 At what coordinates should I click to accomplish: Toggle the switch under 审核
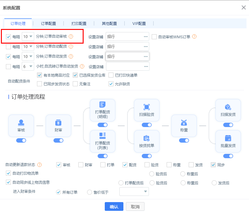click(x=21, y=140)
